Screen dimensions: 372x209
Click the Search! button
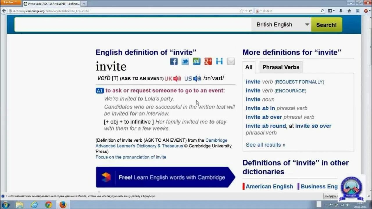326,25
